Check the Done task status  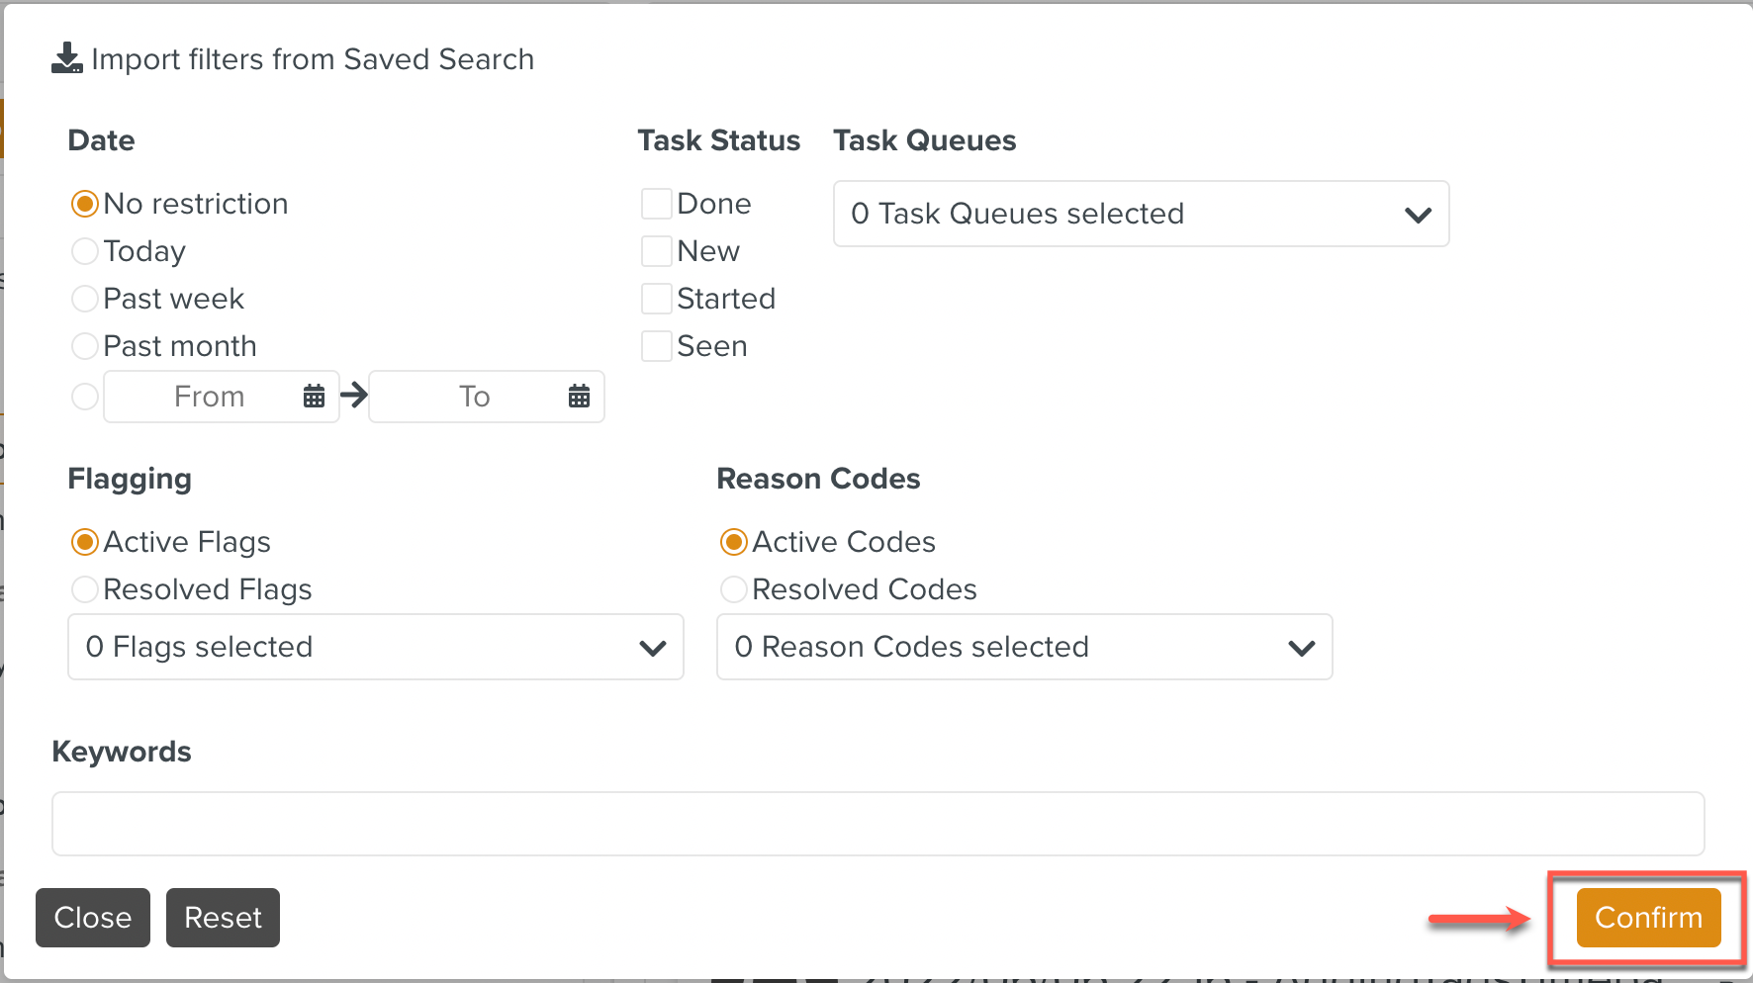point(656,203)
